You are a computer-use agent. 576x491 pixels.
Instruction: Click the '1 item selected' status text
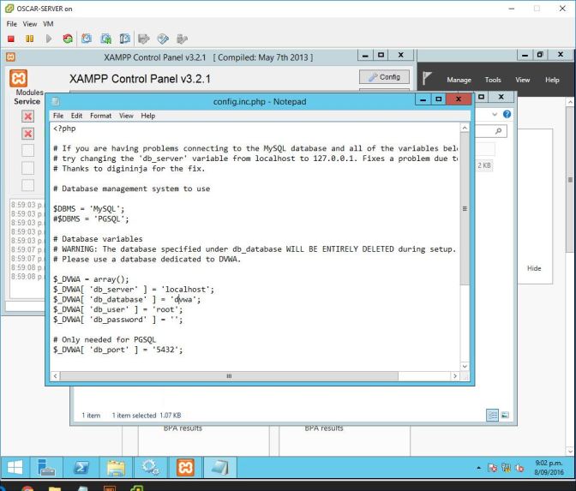click(x=134, y=416)
